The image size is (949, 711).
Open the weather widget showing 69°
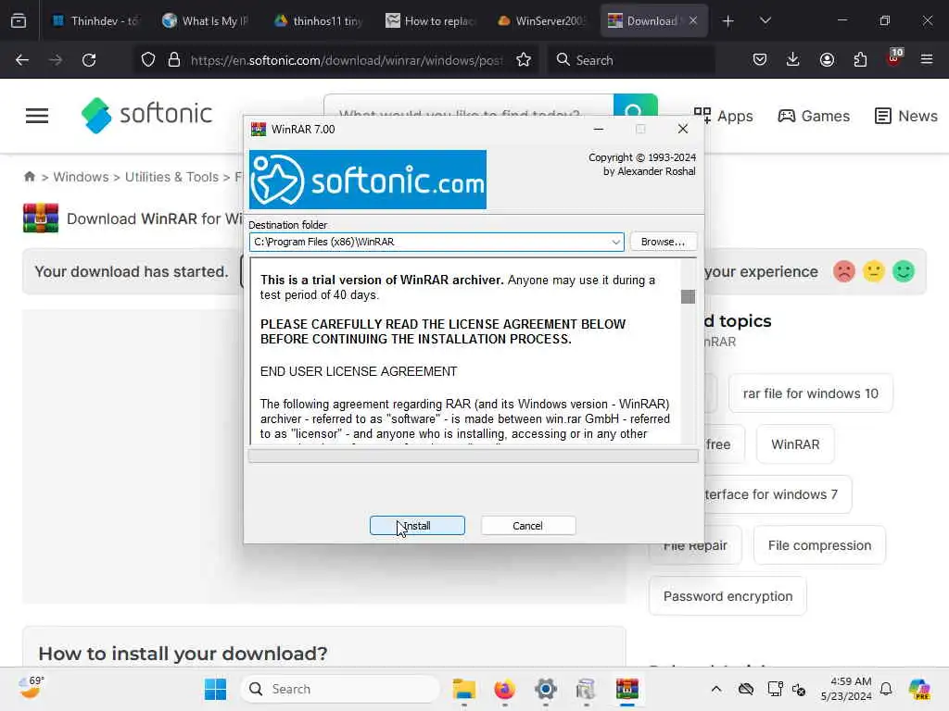(x=32, y=688)
